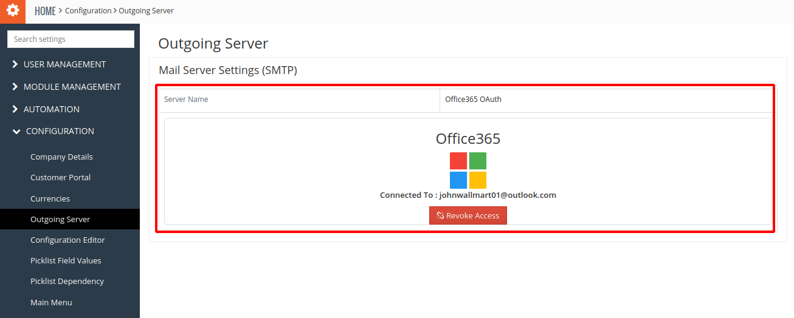Open Picklist Dependency settings
794x318 pixels.
point(67,282)
